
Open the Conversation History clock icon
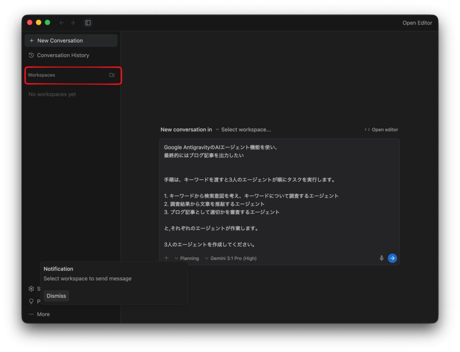tap(31, 55)
